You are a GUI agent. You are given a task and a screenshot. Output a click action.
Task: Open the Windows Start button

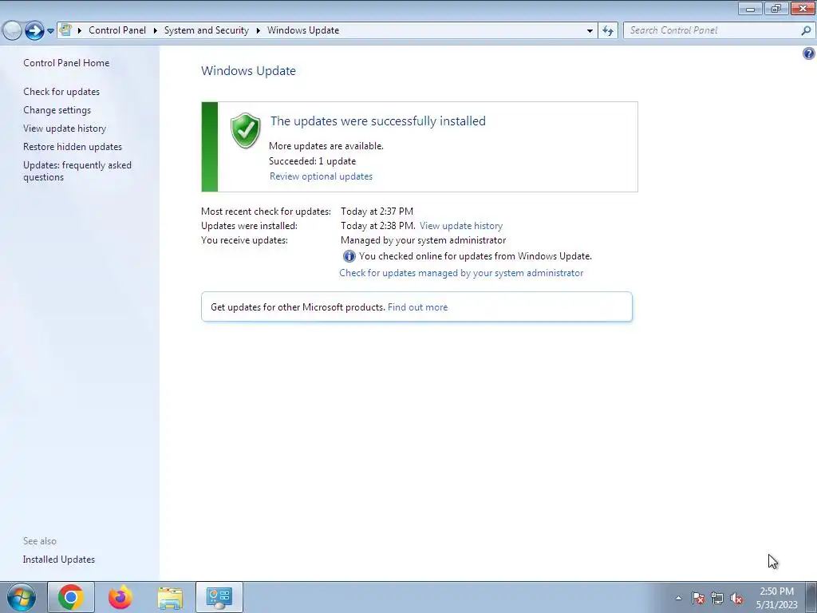[x=21, y=597]
